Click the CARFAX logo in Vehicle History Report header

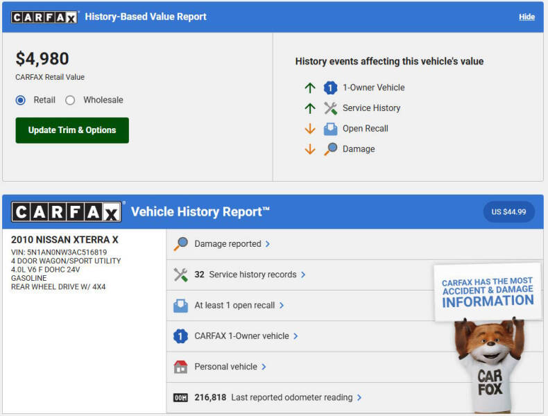[x=67, y=212]
